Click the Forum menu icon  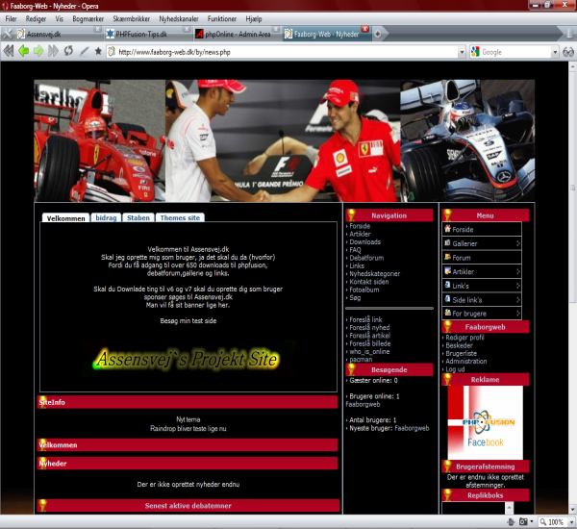point(447,257)
